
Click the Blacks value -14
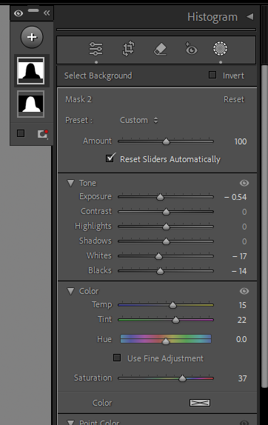click(x=239, y=271)
